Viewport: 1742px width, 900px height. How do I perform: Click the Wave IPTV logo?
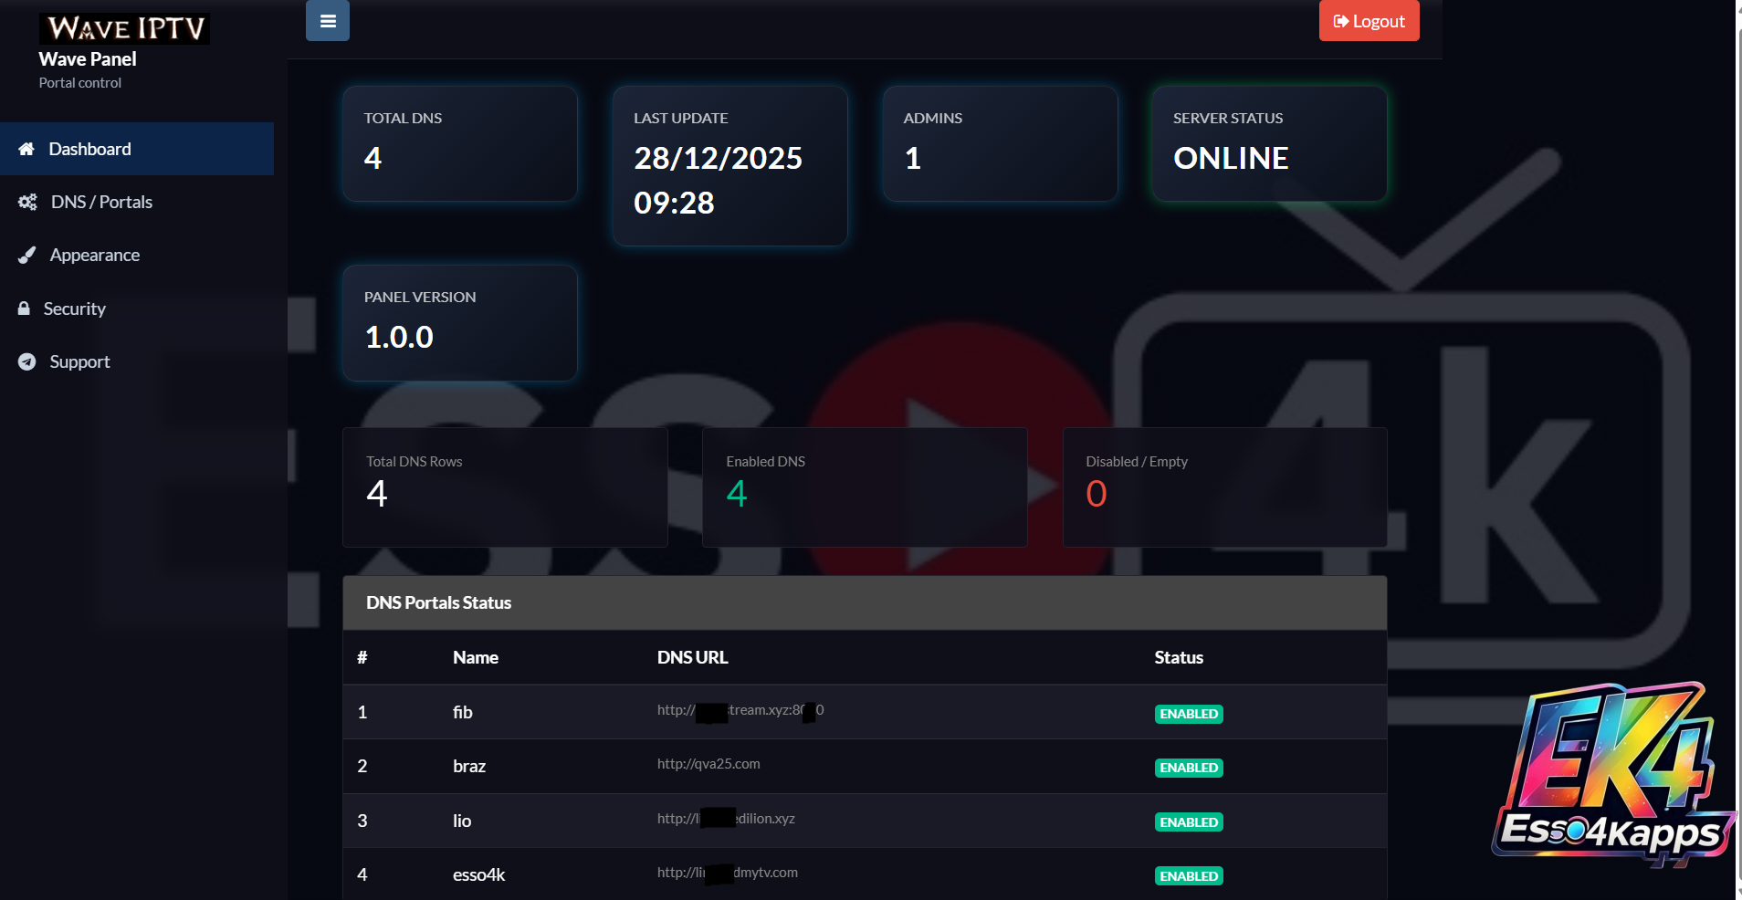pos(124,28)
